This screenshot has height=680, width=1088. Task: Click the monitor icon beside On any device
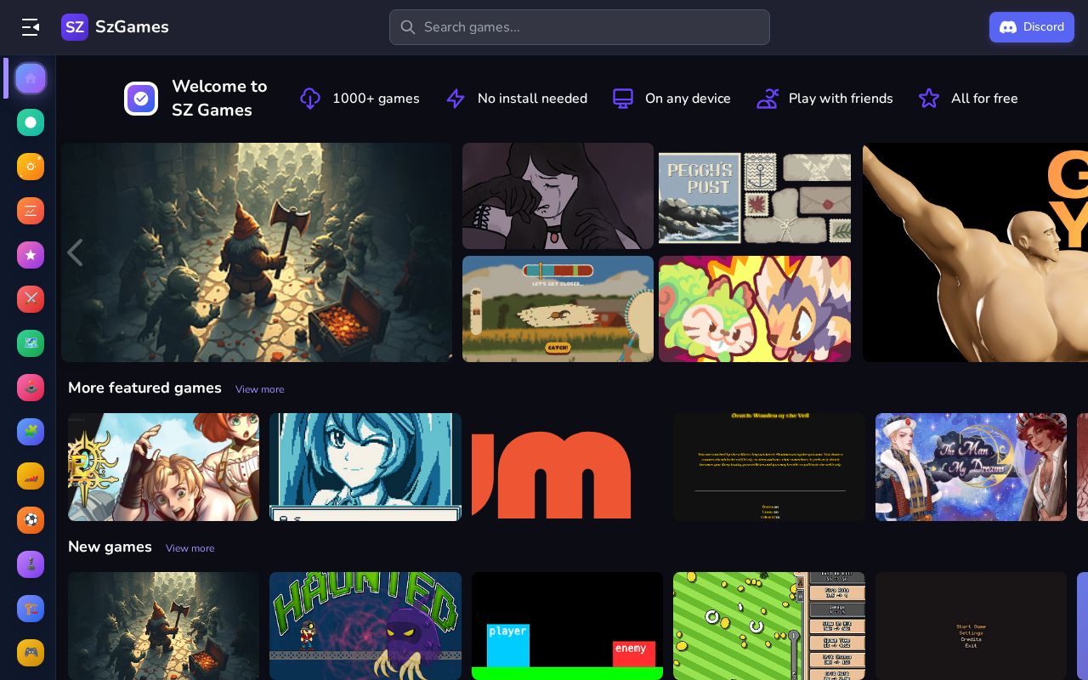(623, 99)
